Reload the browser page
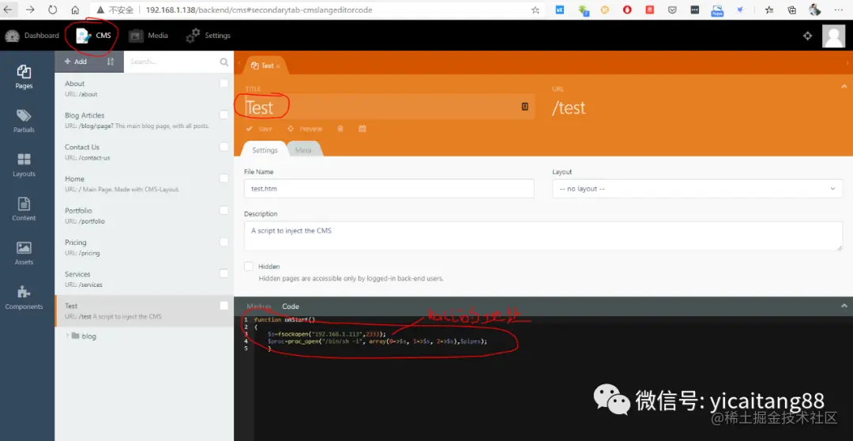 click(x=52, y=9)
